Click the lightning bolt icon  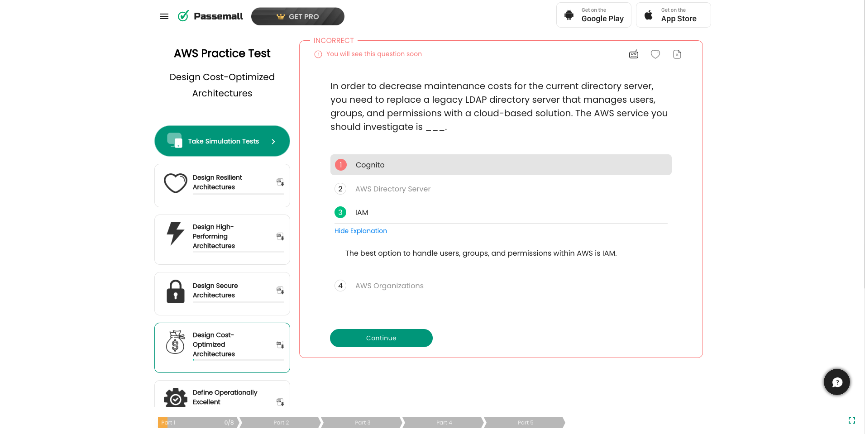pos(175,234)
